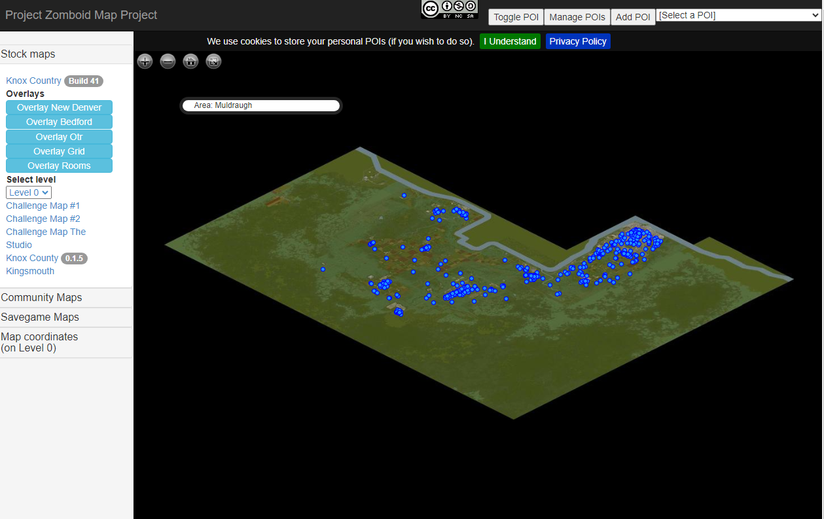Viewport: 824px width, 519px height.
Task: Accept cookies with I Understand
Action: (510, 41)
